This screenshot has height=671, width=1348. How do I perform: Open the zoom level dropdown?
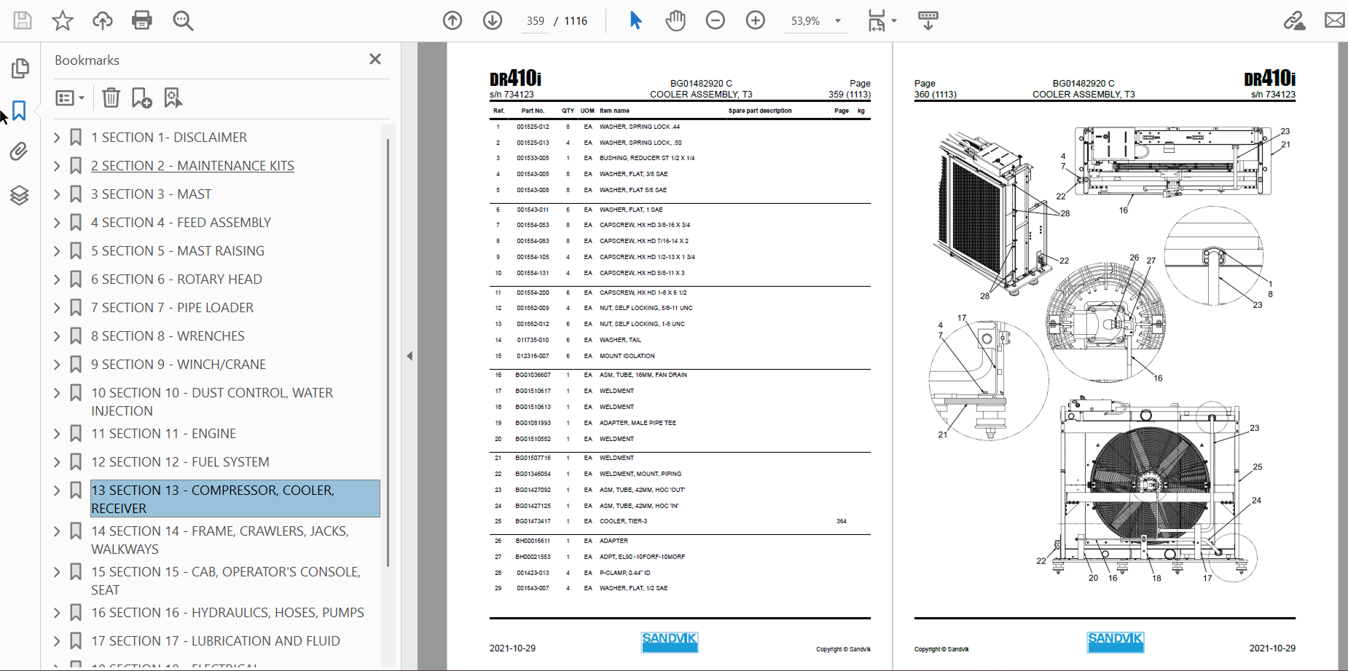point(838,21)
